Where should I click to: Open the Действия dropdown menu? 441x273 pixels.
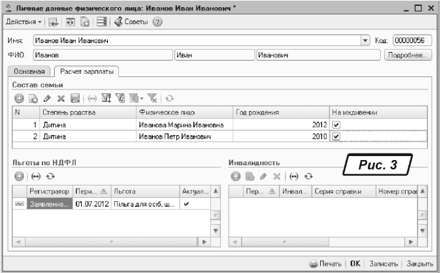(x=24, y=22)
